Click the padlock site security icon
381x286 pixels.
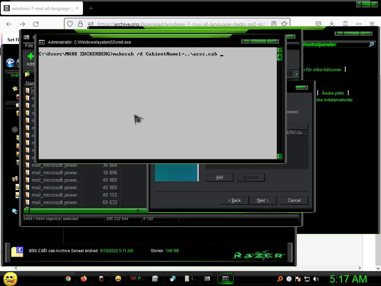click(80, 24)
